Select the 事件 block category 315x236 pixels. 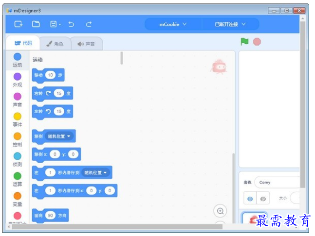tap(18, 119)
